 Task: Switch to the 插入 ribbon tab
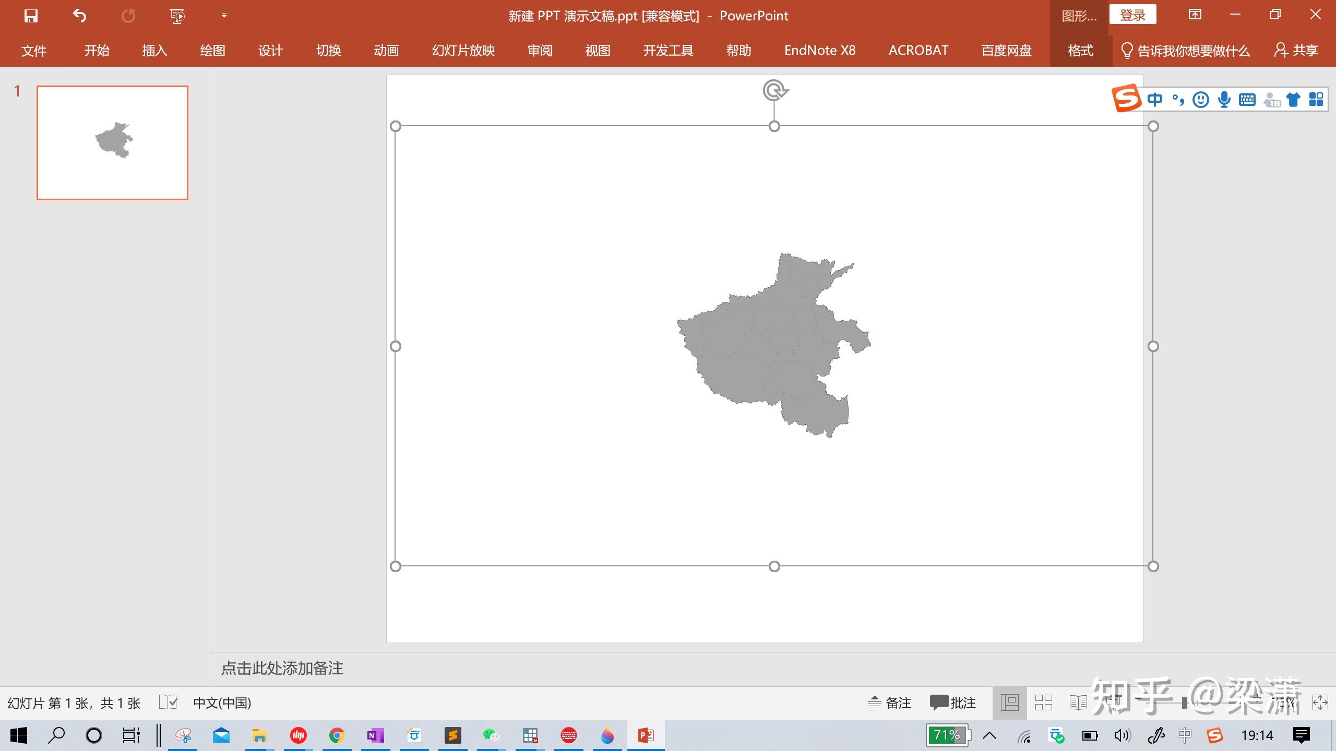(154, 51)
